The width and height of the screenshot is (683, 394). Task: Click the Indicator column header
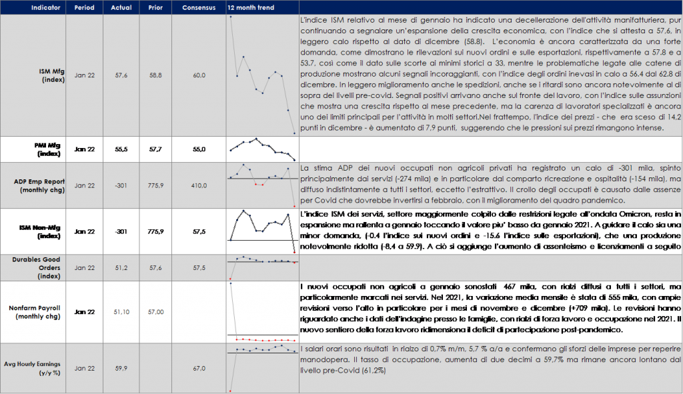click(x=33, y=7)
